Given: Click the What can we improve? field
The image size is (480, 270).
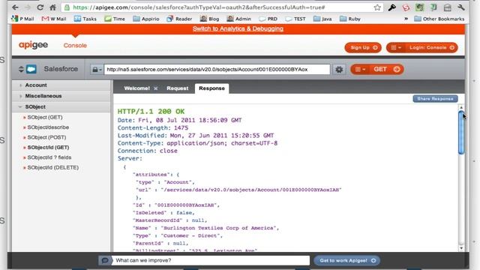Looking at the screenshot, I should [210, 260].
